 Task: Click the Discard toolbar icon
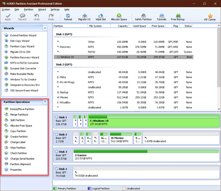tap(22, 16)
